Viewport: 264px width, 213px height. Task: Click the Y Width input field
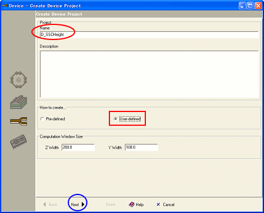(141, 147)
